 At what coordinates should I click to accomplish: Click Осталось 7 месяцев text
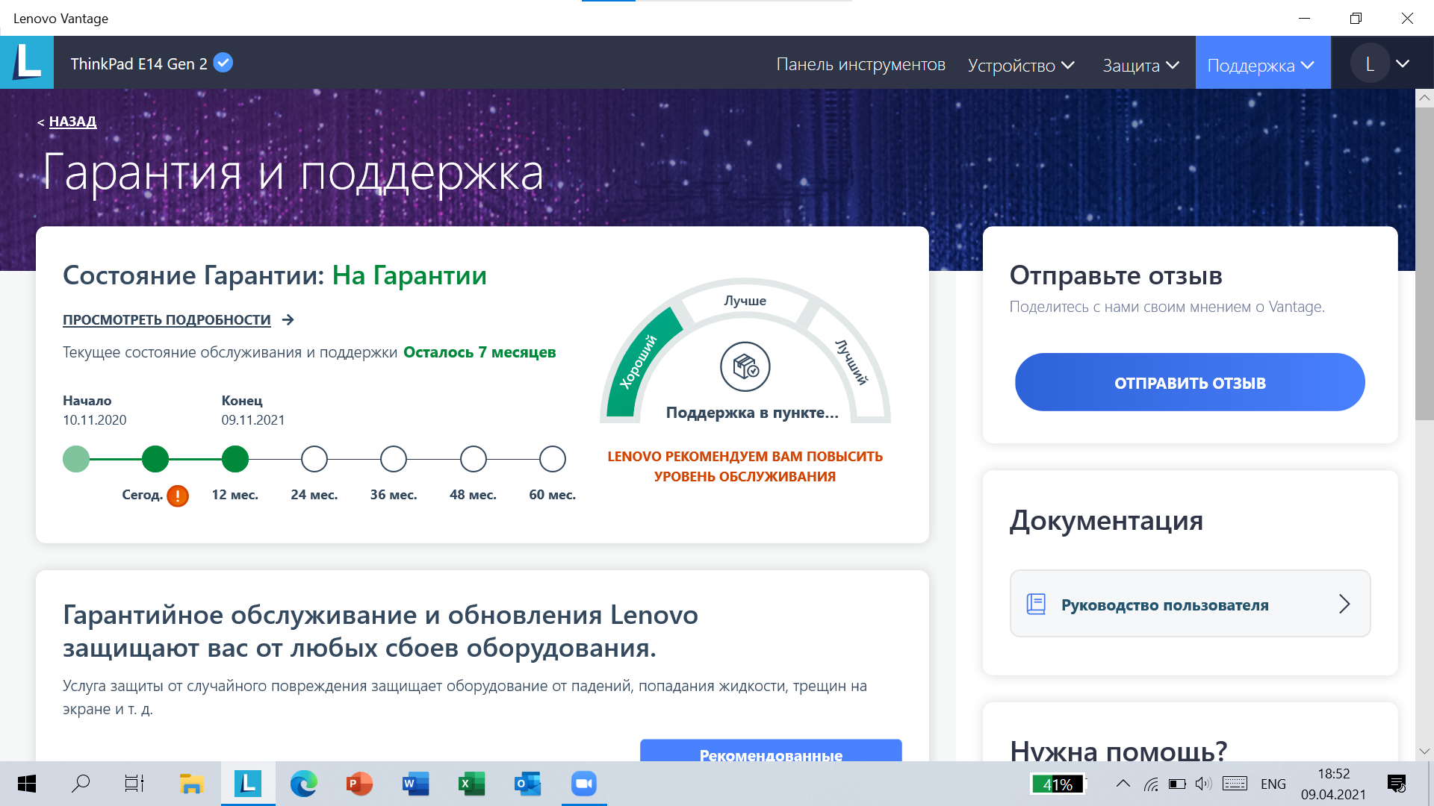coord(479,352)
